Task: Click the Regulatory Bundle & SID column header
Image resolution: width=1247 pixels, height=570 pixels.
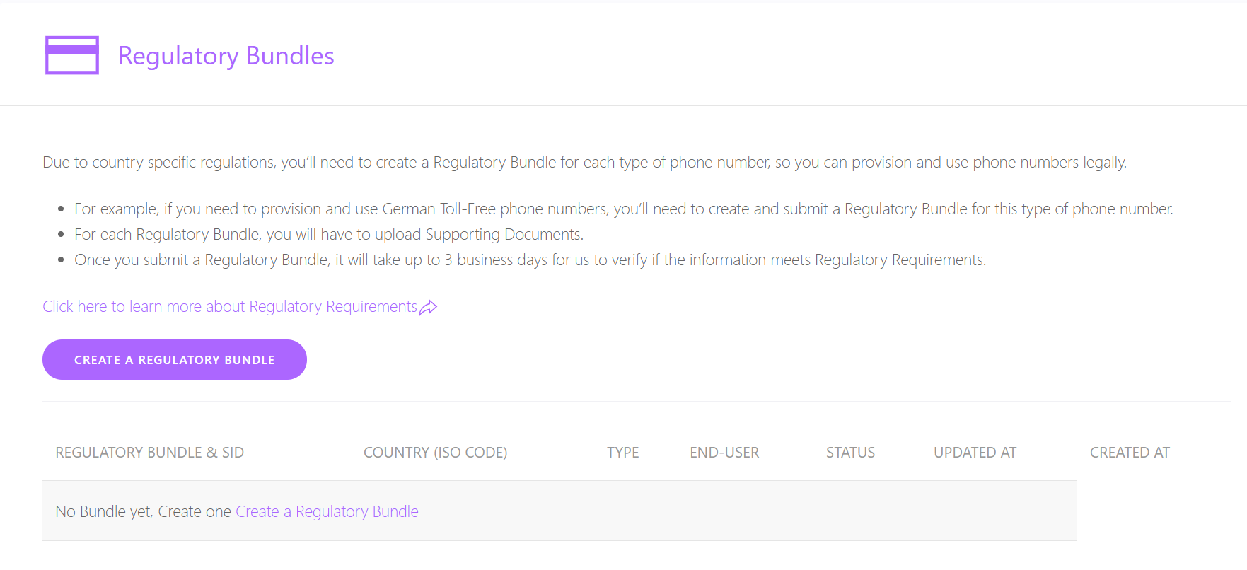Action: tap(150, 453)
